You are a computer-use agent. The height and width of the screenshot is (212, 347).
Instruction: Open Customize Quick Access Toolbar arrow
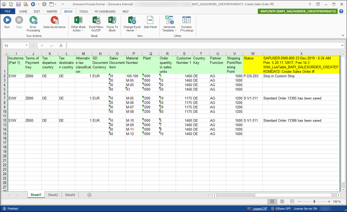click(63, 4)
